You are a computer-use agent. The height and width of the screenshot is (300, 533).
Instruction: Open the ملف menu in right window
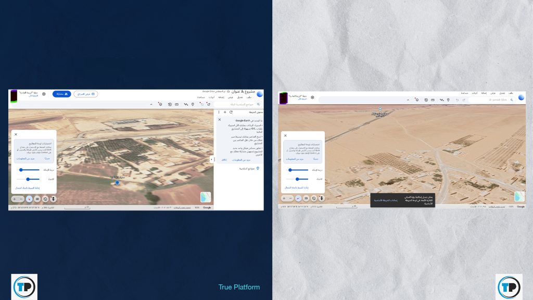coord(511,93)
